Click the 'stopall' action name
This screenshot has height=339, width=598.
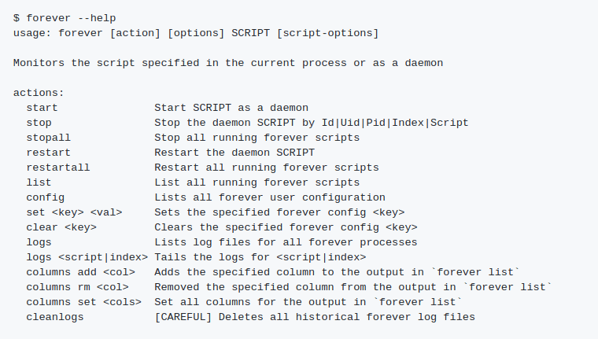click(x=48, y=138)
